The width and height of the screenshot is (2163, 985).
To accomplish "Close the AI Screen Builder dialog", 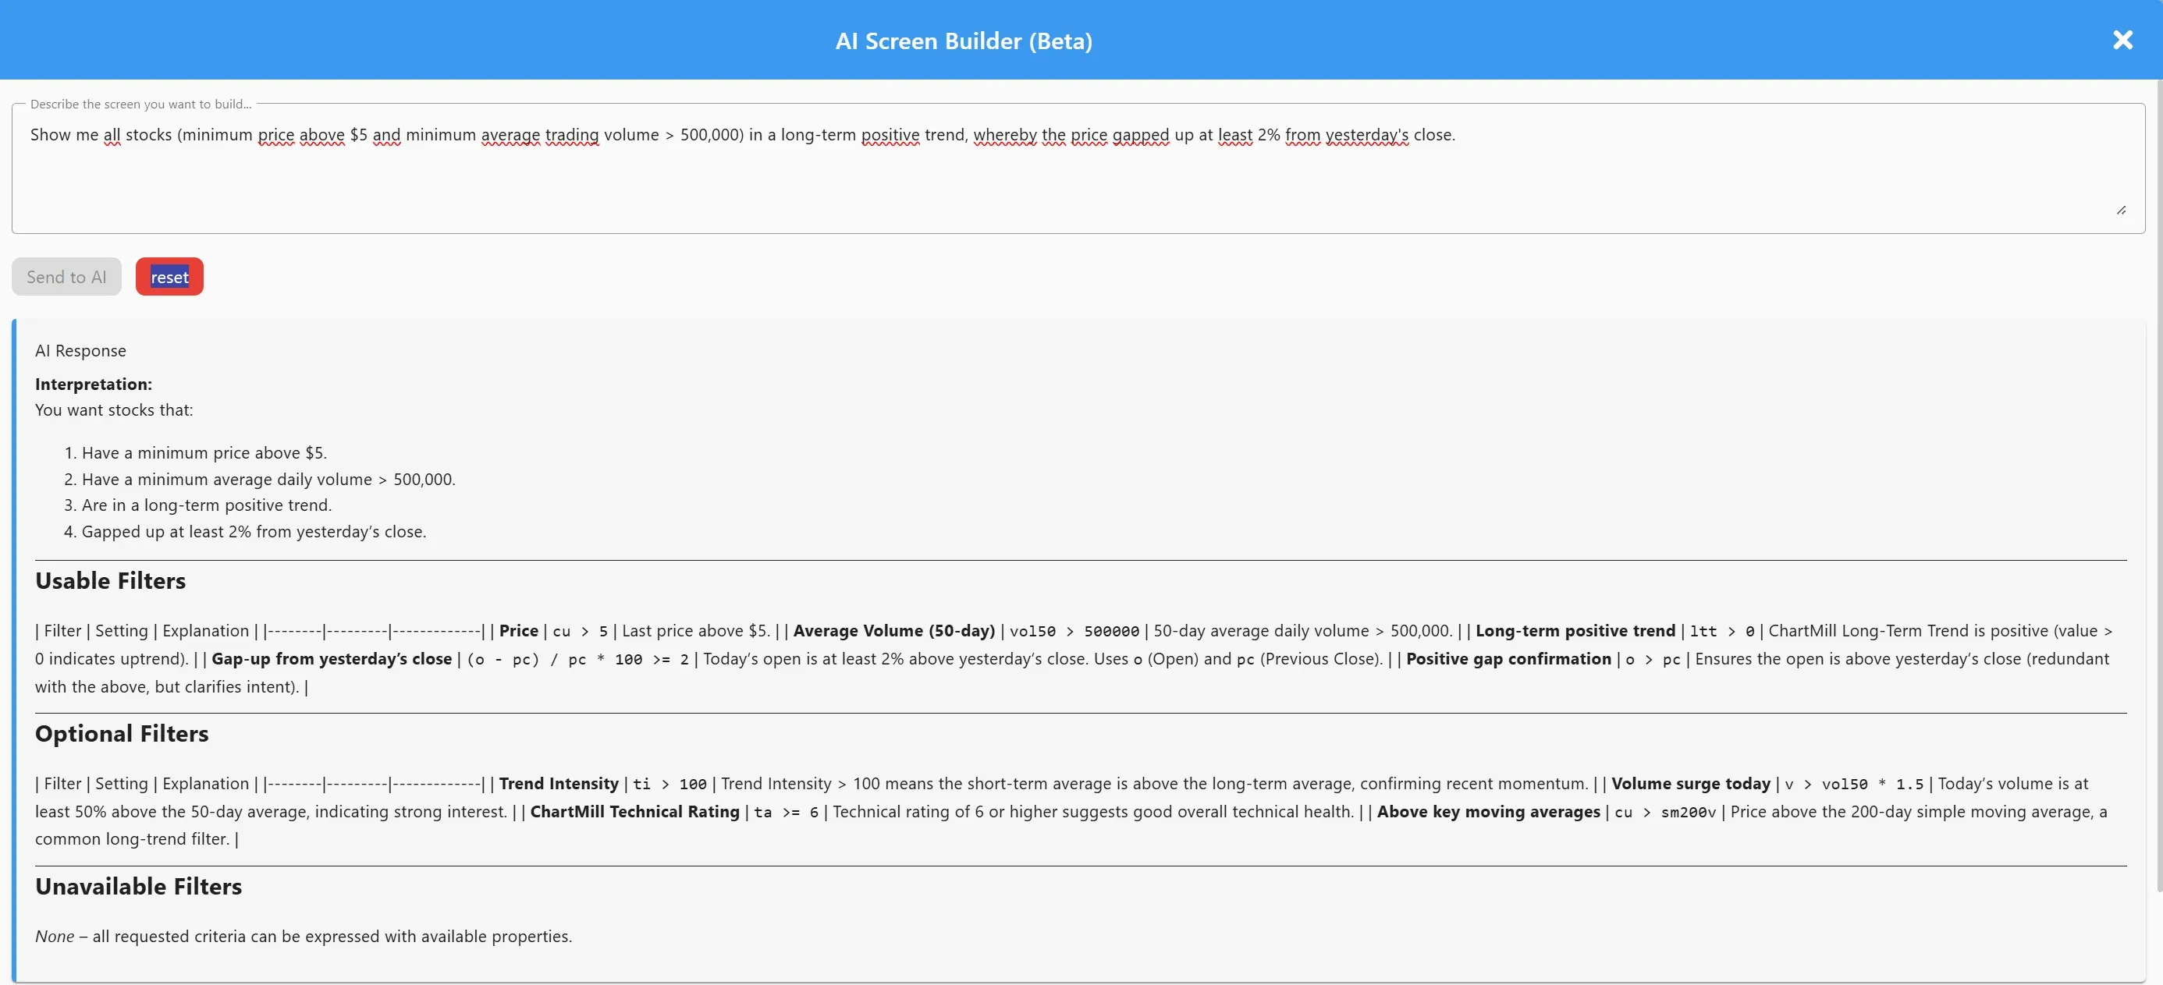I will click(x=2122, y=40).
